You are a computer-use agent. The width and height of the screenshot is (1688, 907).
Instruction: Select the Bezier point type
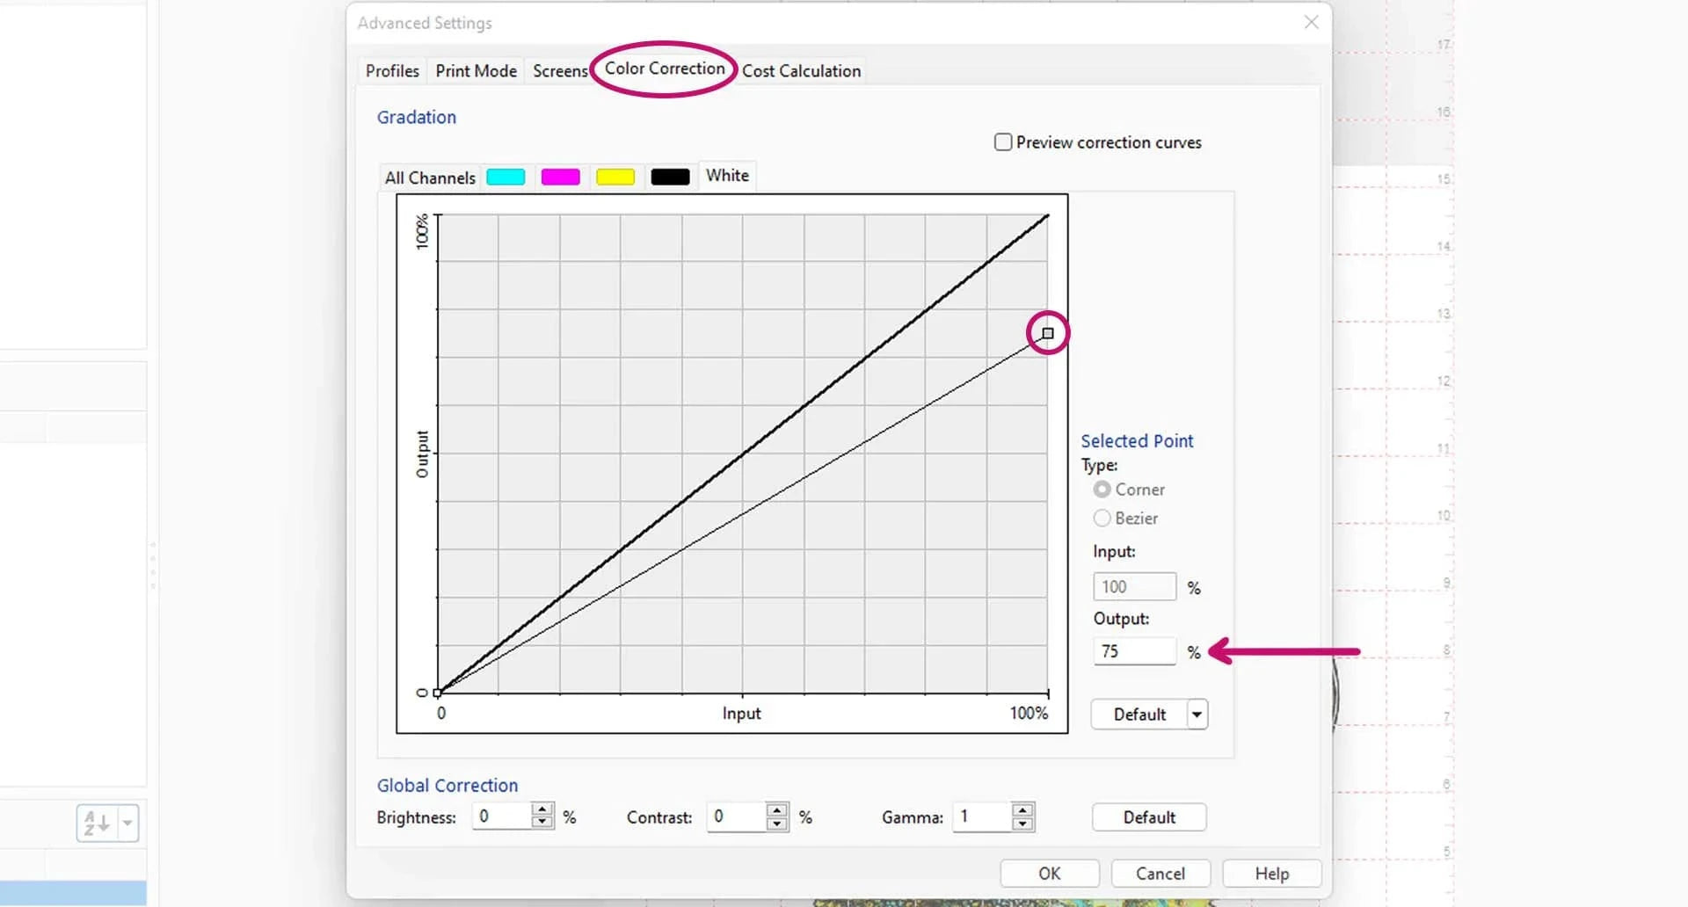[x=1102, y=519]
